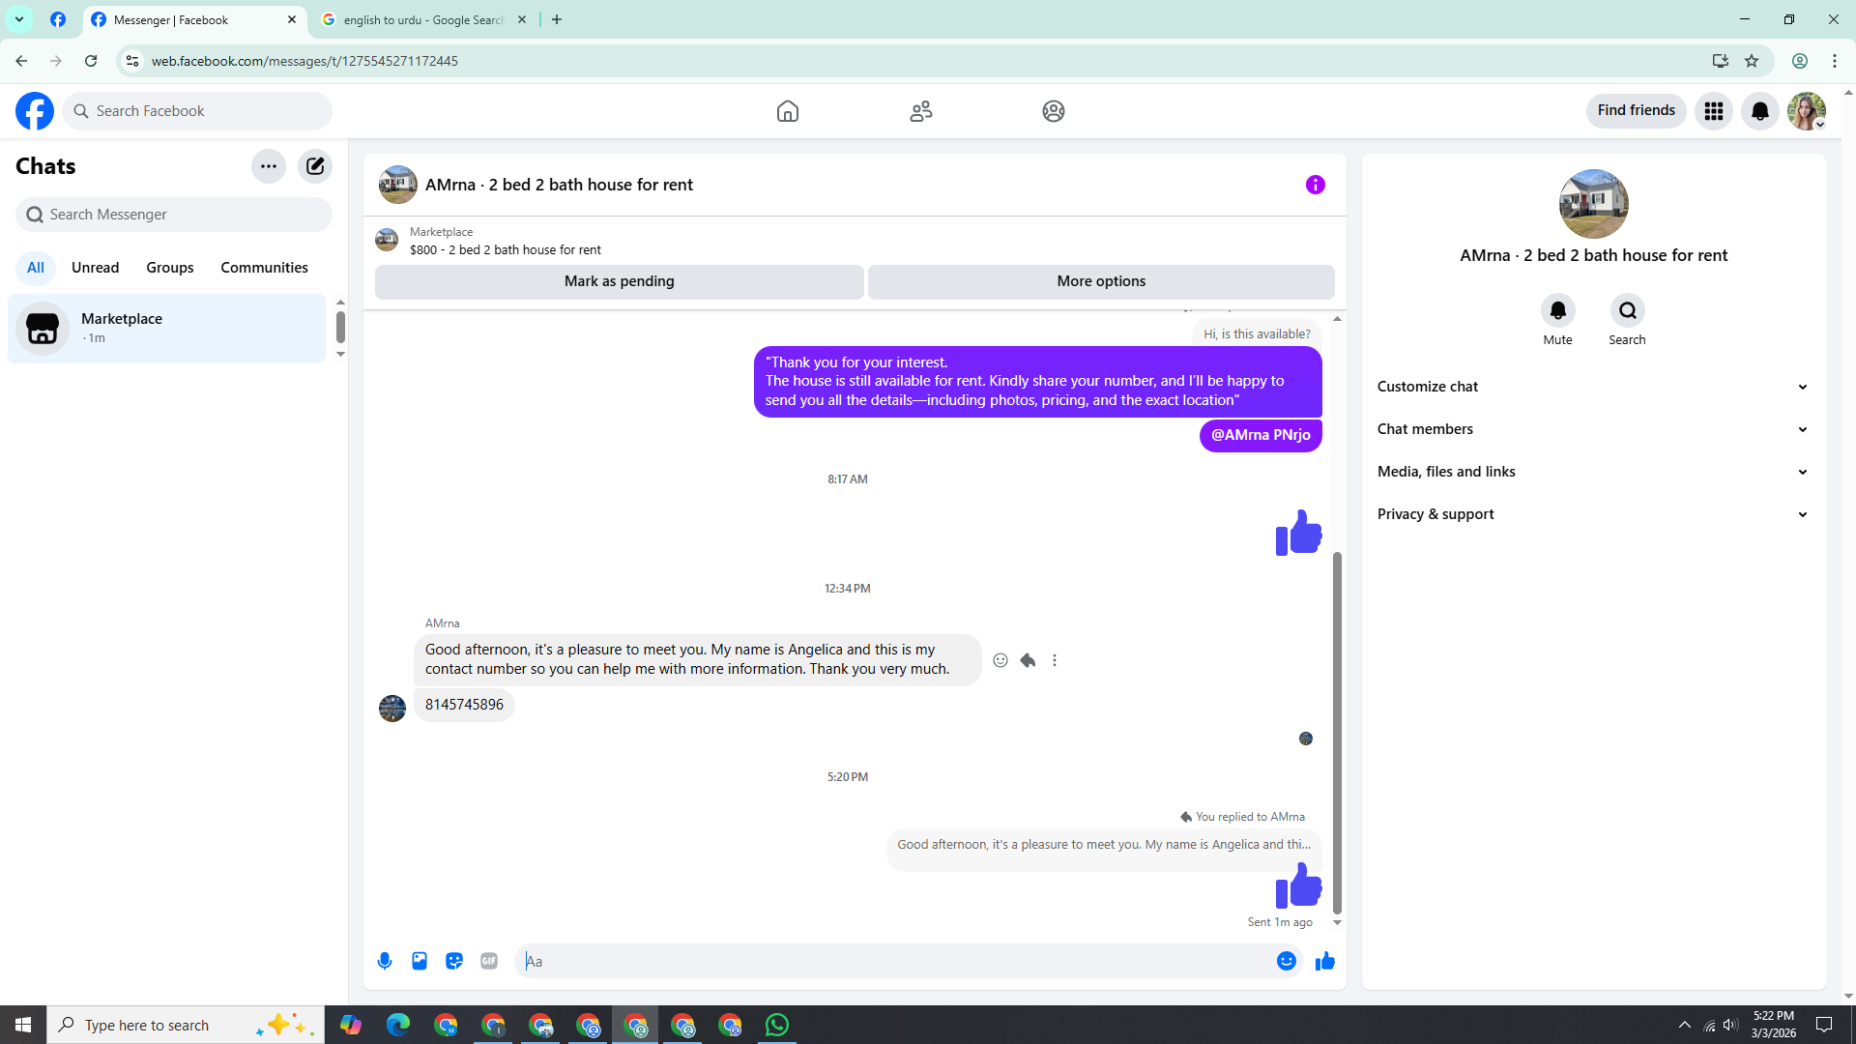Click the More options button

(1101, 281)
